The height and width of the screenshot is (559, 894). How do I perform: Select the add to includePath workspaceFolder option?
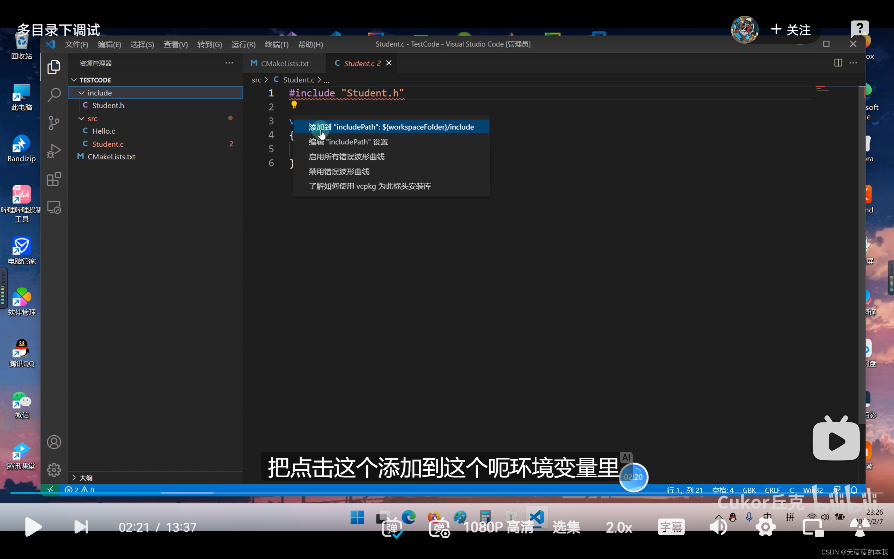pos(391,127)
